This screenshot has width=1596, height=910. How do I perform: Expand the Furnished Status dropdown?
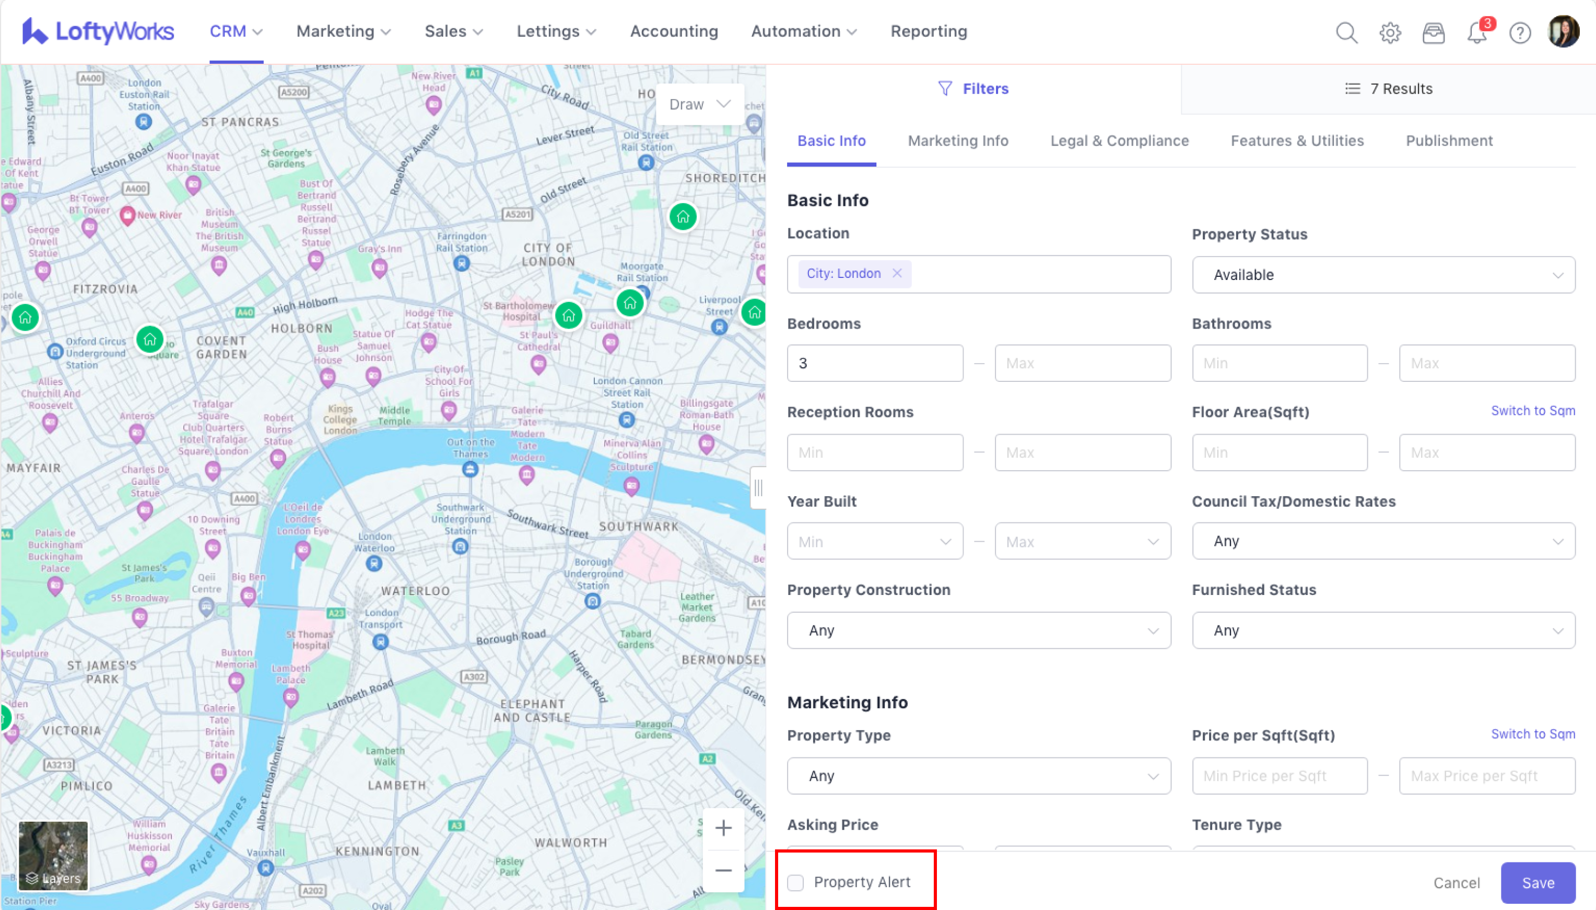pyautogui.click(x=1383, y=630)
